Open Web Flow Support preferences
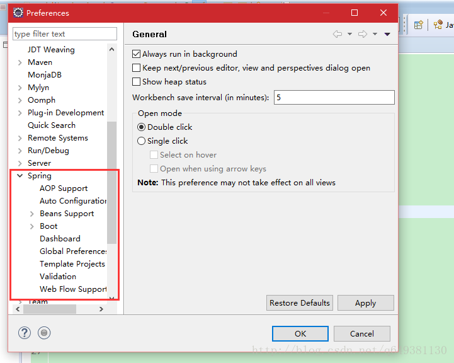The image size is (454, 363). click(73, 289)
